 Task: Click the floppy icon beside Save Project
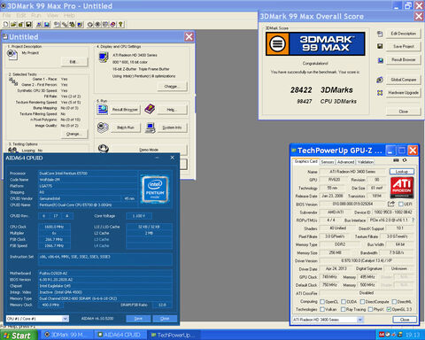click(x=380, y=46)
